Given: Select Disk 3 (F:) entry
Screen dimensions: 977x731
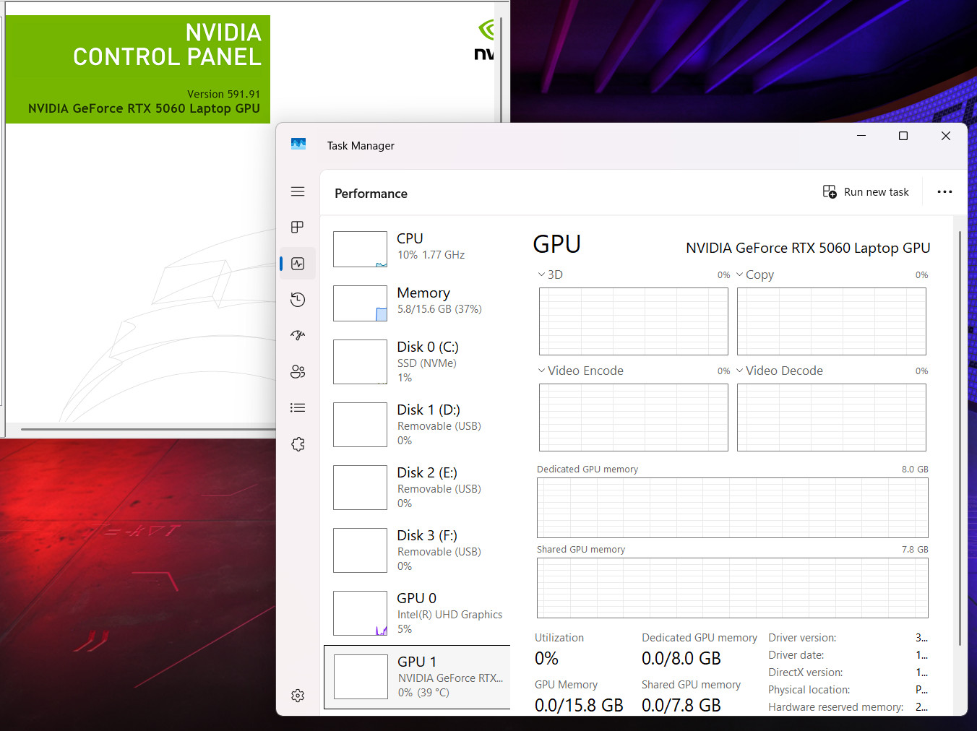Looking at the screenshot, I should coord(418,550).
